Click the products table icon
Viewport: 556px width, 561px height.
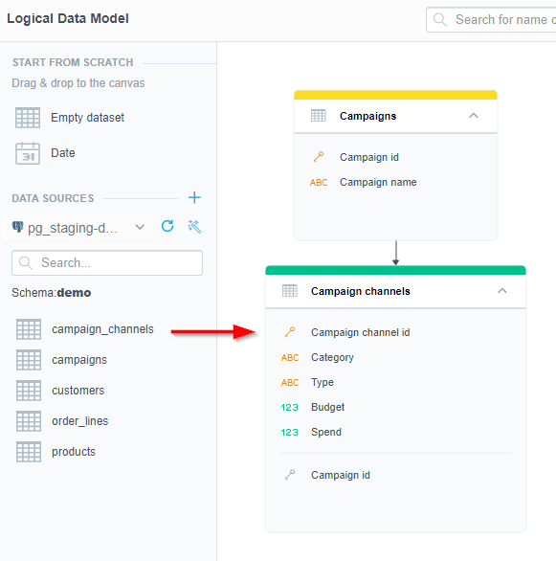pyautogui.click(x=29, y=452)
